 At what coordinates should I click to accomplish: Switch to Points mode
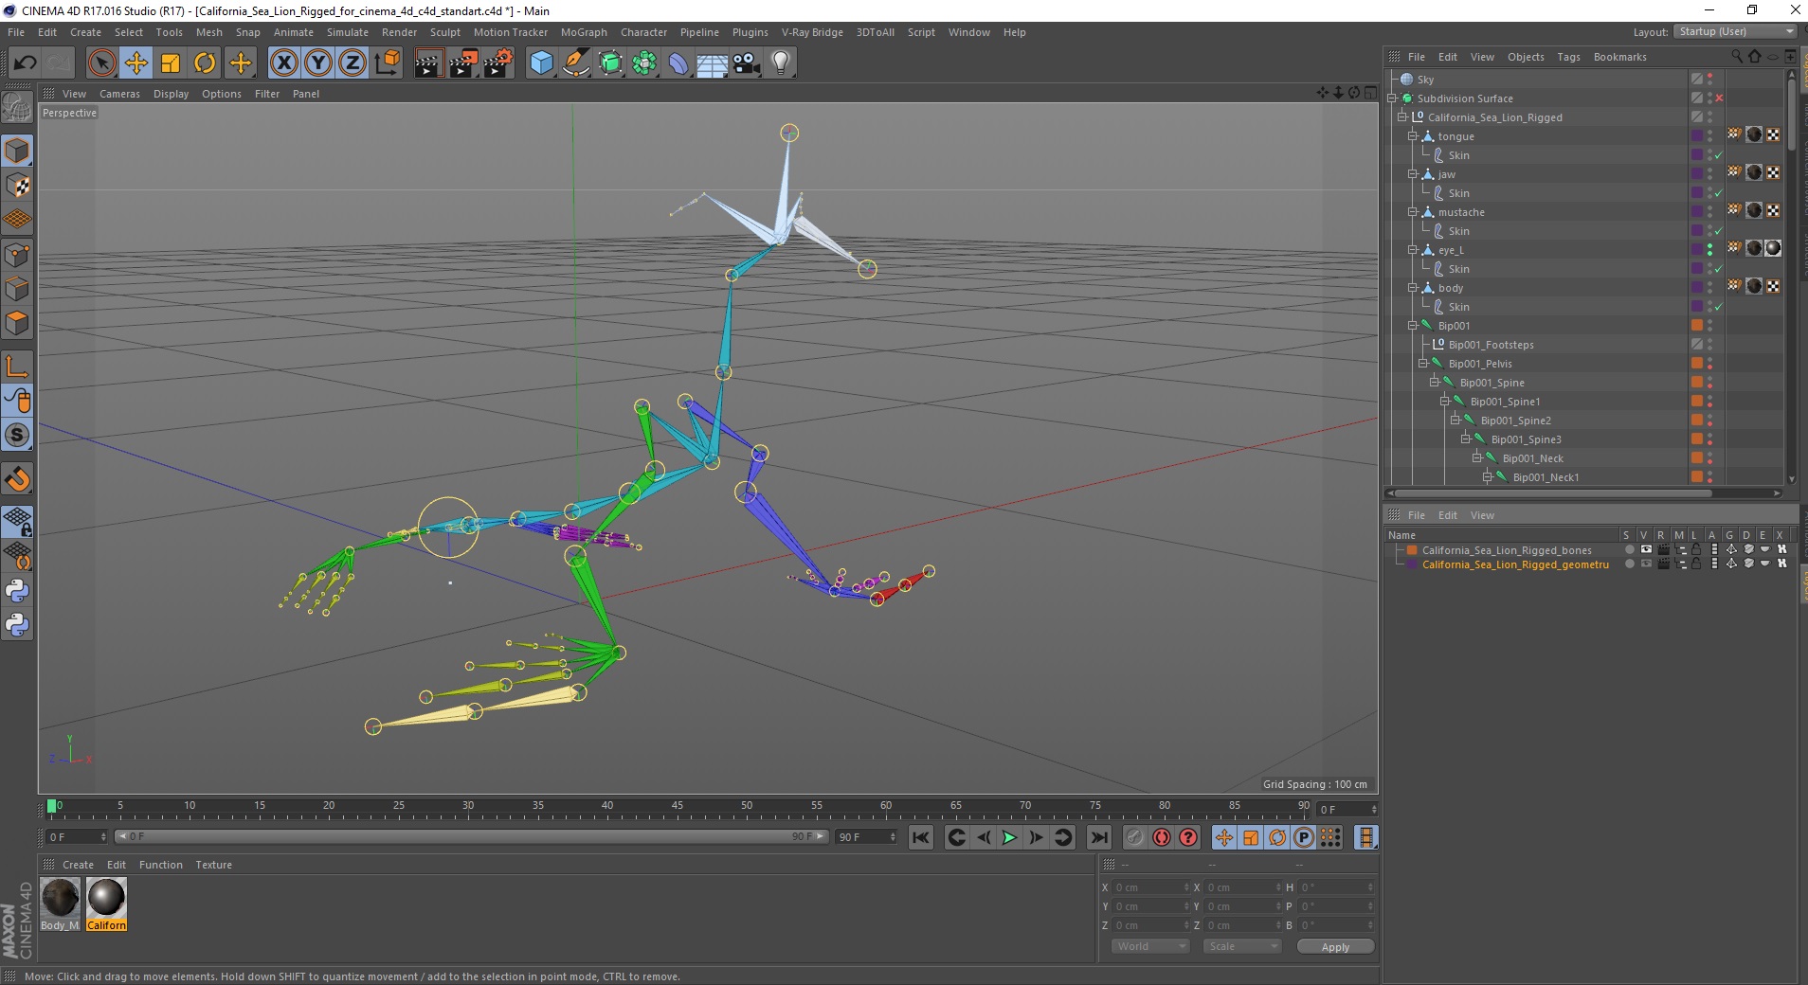click(17, 255)
